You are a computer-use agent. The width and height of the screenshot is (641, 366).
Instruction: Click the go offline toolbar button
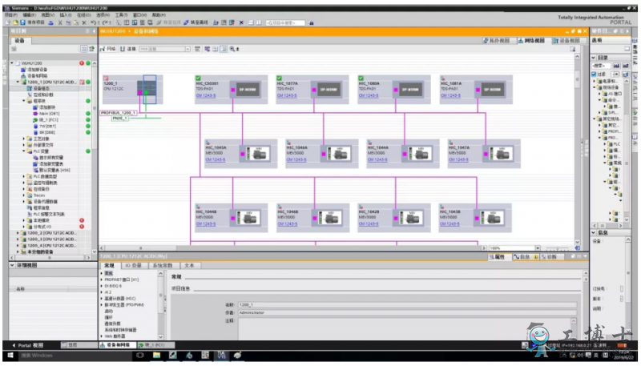click(x=196, y=22)
